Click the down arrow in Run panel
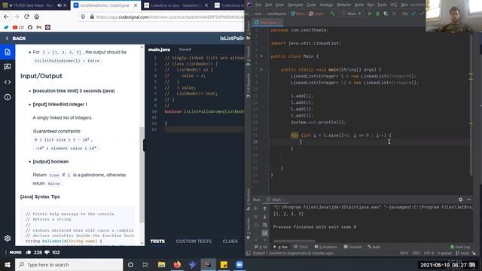 [264, 217]
